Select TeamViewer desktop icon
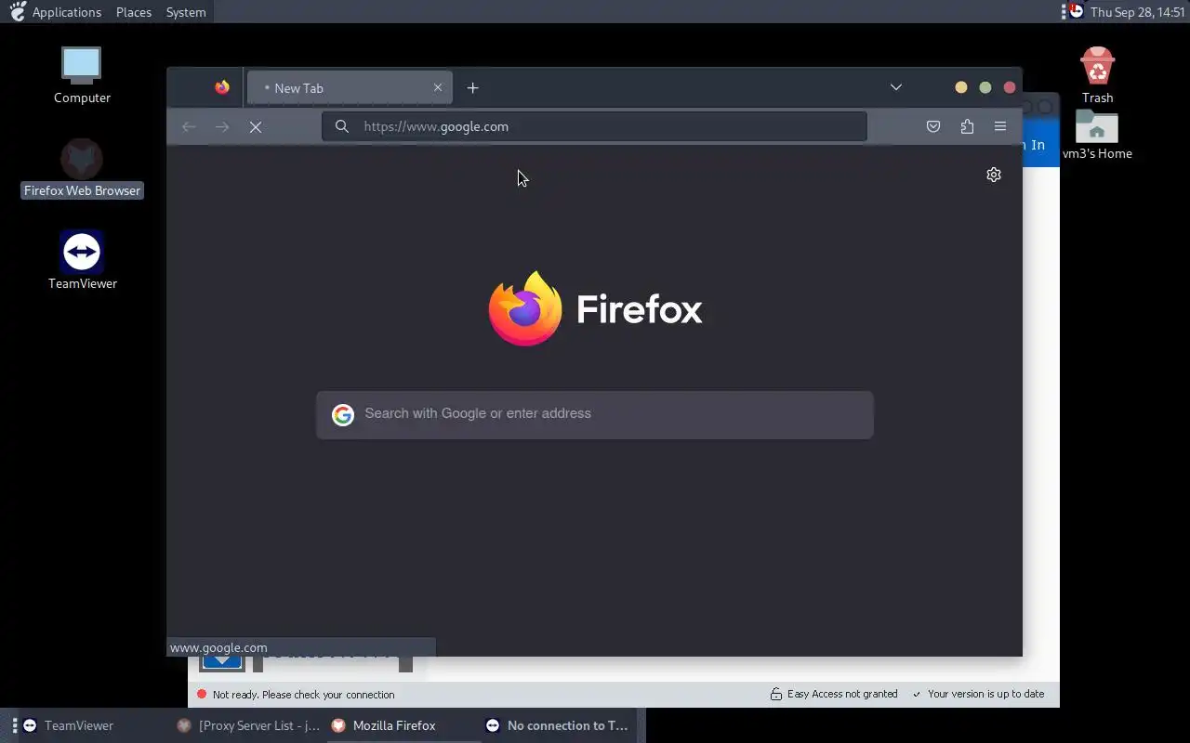Viewport: 1190px width, 743px height. 82,261
